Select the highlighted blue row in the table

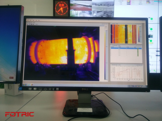point(126,48)
